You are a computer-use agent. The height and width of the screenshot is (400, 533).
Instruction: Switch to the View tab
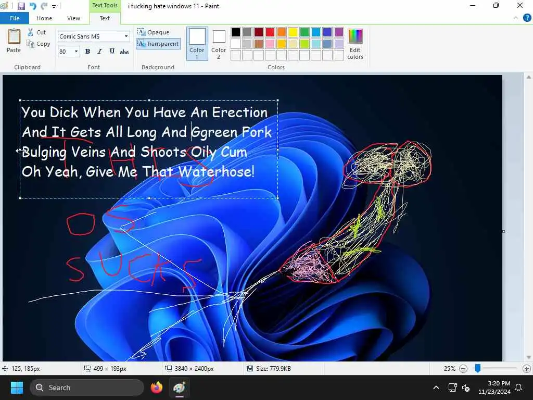(x=73, y=18)
